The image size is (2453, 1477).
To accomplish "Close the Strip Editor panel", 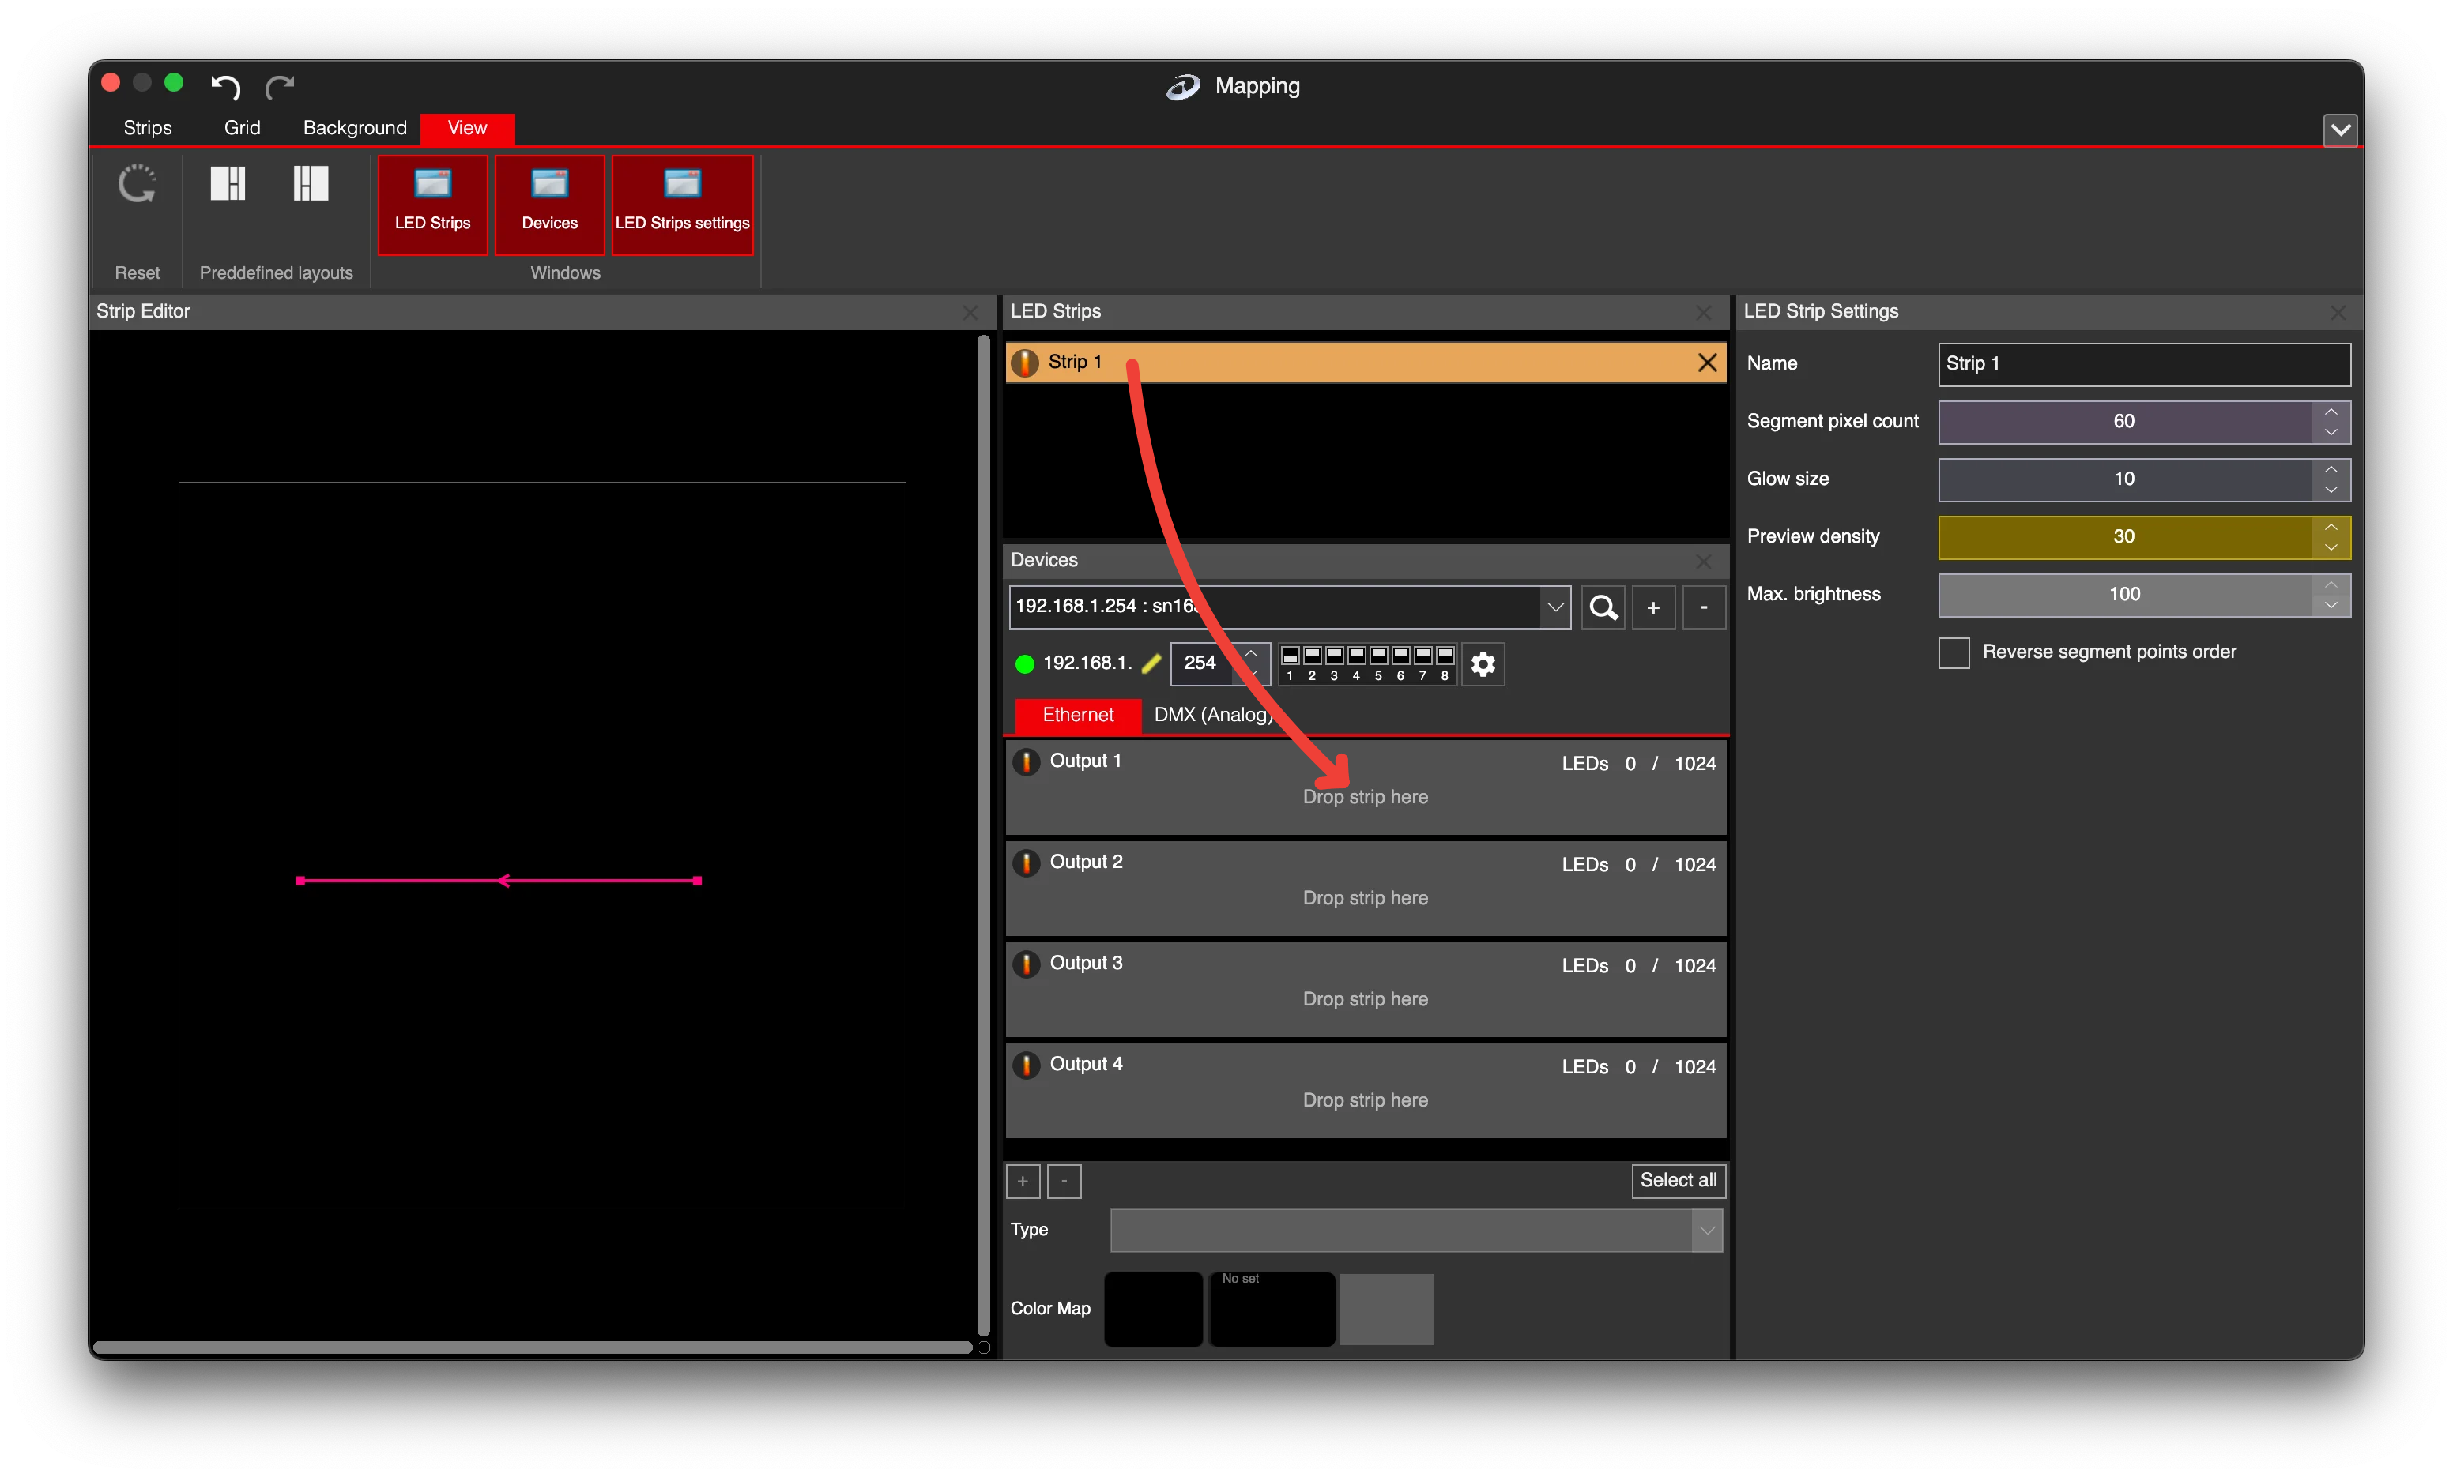I will 970,313.
